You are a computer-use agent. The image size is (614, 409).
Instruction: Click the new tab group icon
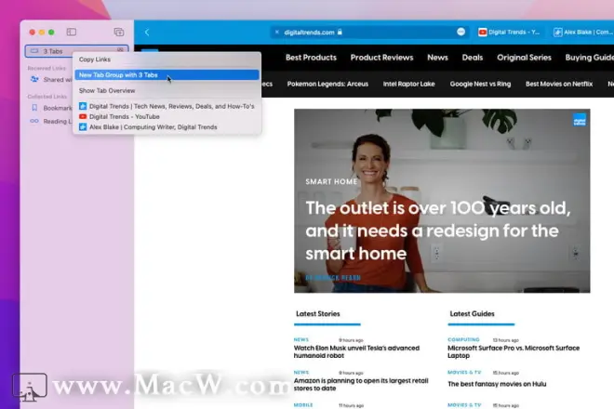tap(119, 33)
